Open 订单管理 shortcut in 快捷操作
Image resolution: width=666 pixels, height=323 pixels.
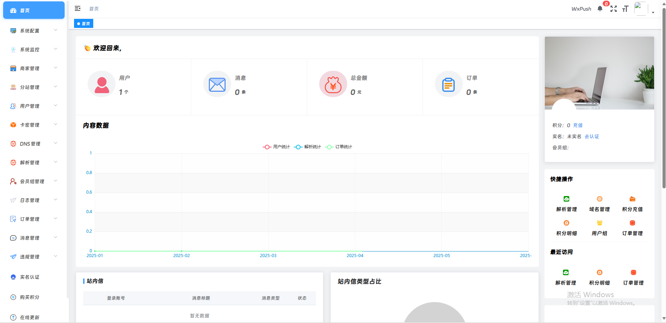click(x=632, y=228)
